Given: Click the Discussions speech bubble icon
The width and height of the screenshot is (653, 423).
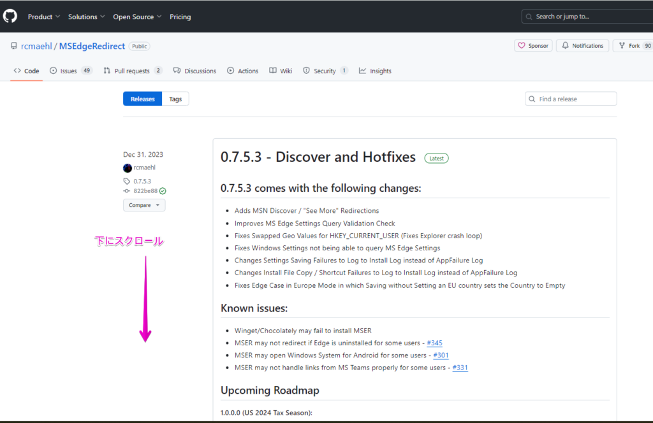Looking at the screenshot, I should (177, 71).
